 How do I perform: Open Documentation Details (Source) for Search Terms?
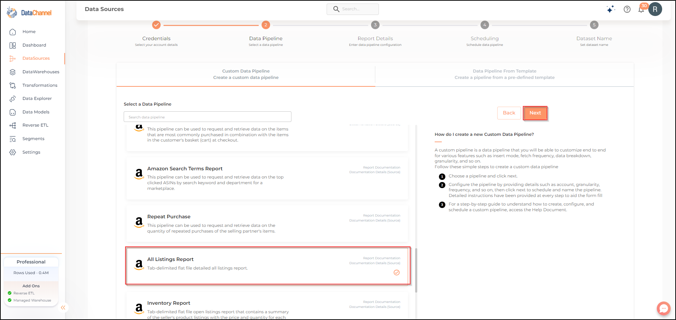375,172
